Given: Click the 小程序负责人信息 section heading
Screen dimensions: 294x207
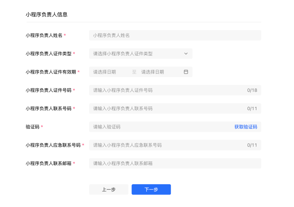Looking at the screenshot, I should [x=46, y=15].
